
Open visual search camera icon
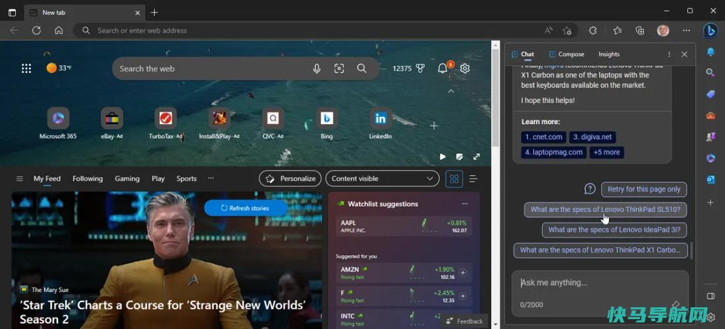[339, 68]
